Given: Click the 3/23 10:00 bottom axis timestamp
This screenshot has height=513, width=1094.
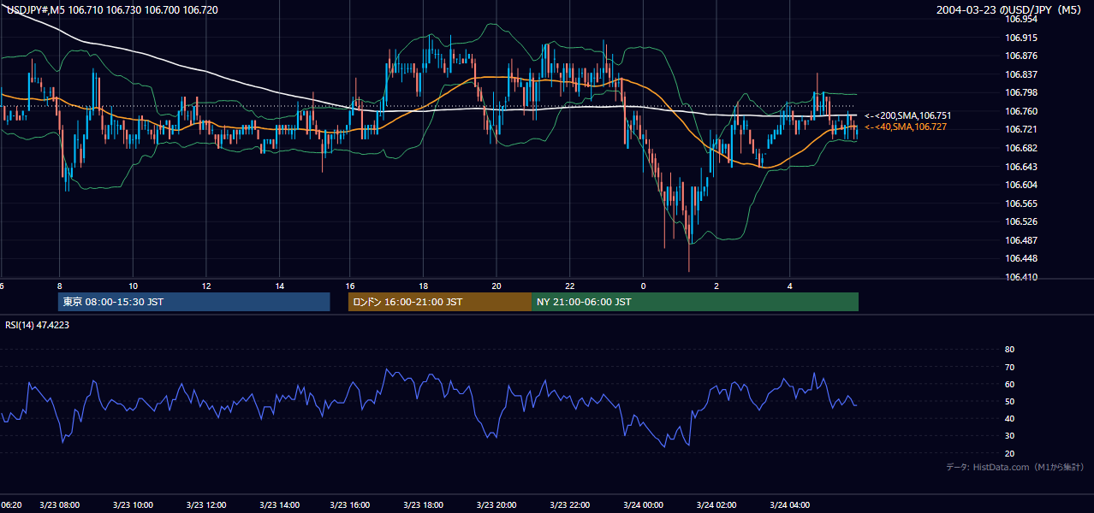Looking at the screenshot, I should (x=133, y=504).
